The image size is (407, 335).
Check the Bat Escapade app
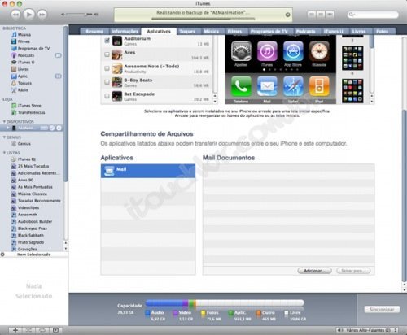pos(107,96)
